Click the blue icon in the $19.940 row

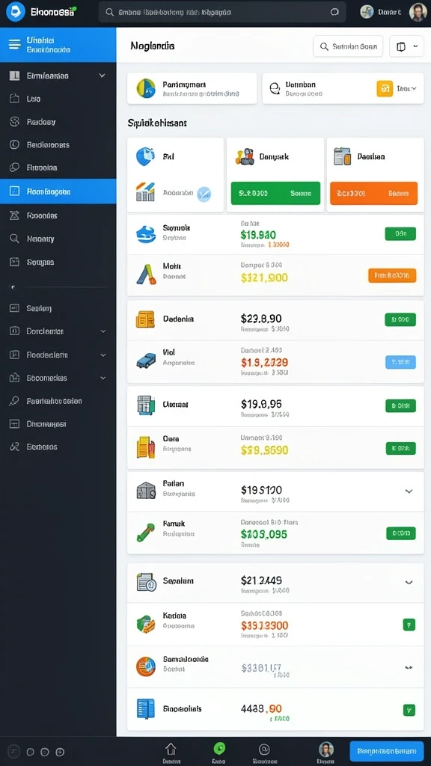(x=146, y=234)
